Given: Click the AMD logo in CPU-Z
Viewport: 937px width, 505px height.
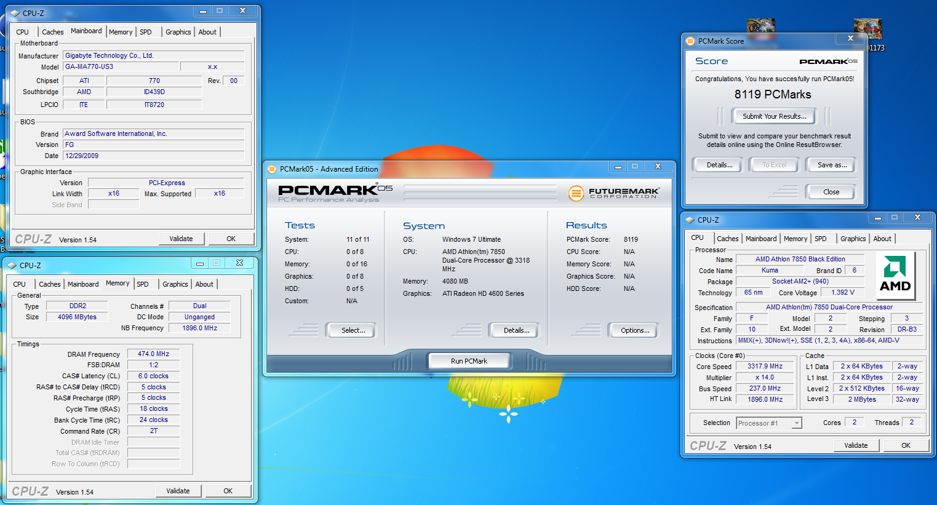Looking at the screenshot, I should pyautogui.click(x=895, y=274).
